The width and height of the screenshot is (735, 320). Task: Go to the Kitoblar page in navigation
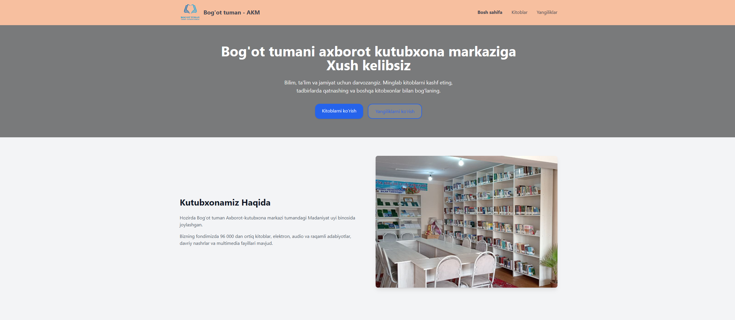pos(519,12)
